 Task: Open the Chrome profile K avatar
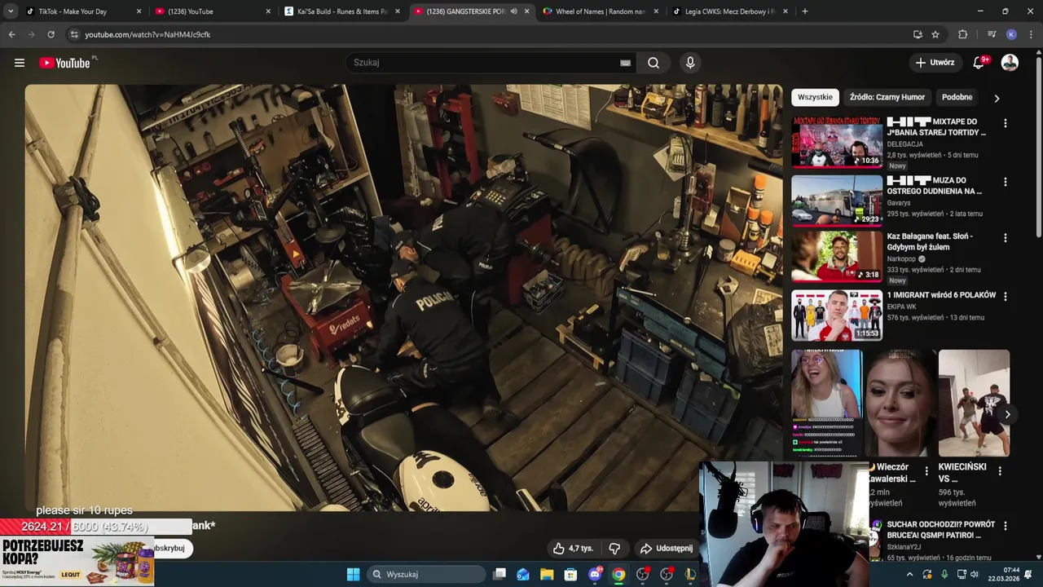[1011, 34]
